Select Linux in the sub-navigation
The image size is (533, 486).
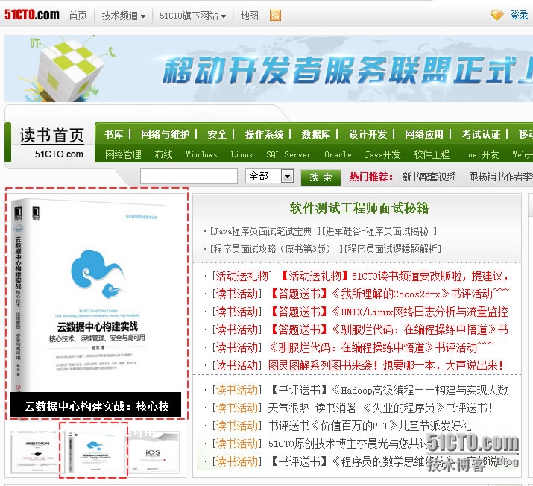(242, 154)
